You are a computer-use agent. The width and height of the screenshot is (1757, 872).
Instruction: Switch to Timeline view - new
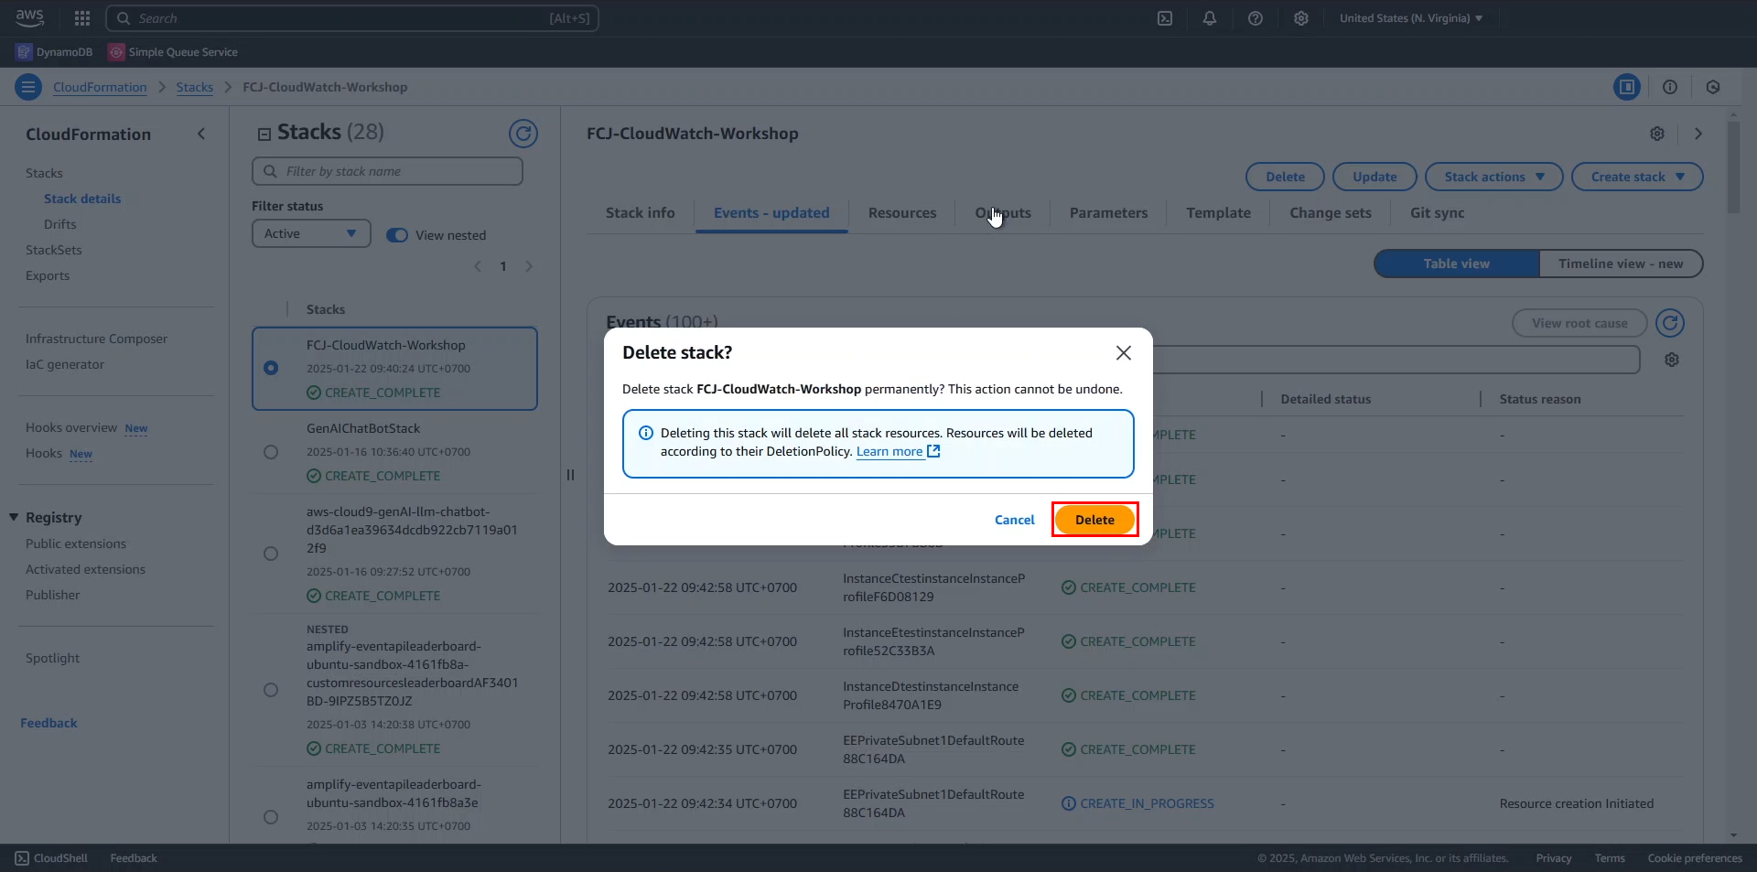[1621, 264]
